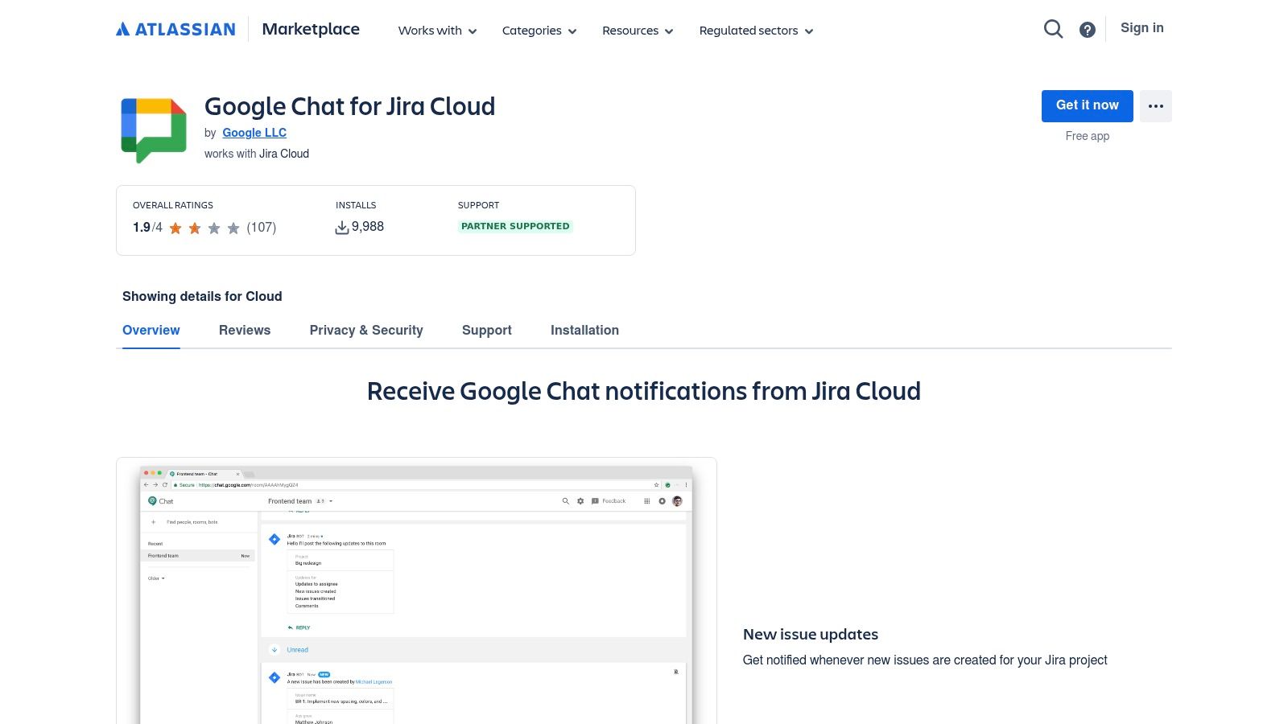Screen dimensions: 1288x724
Task: Open the Categories dropdown
Action: (538, 31)
